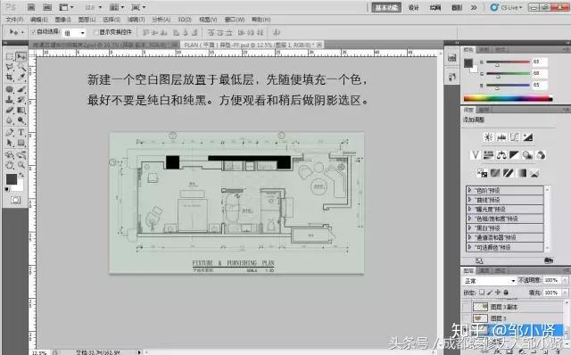Add a Brightness/Contrast adjustment

coord(488,137)
